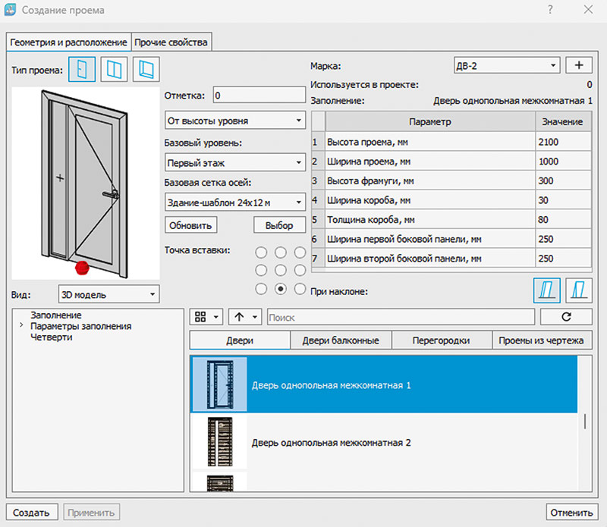Select the first При наклоне tilt icon

[546, 289]
